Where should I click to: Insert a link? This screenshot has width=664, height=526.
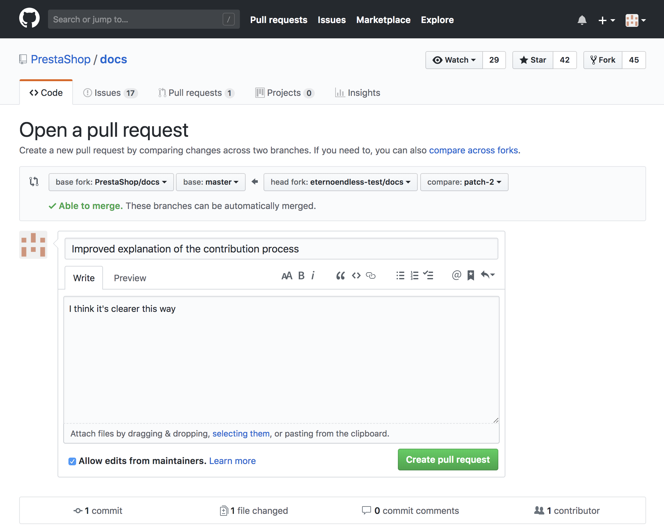(371, 275)
